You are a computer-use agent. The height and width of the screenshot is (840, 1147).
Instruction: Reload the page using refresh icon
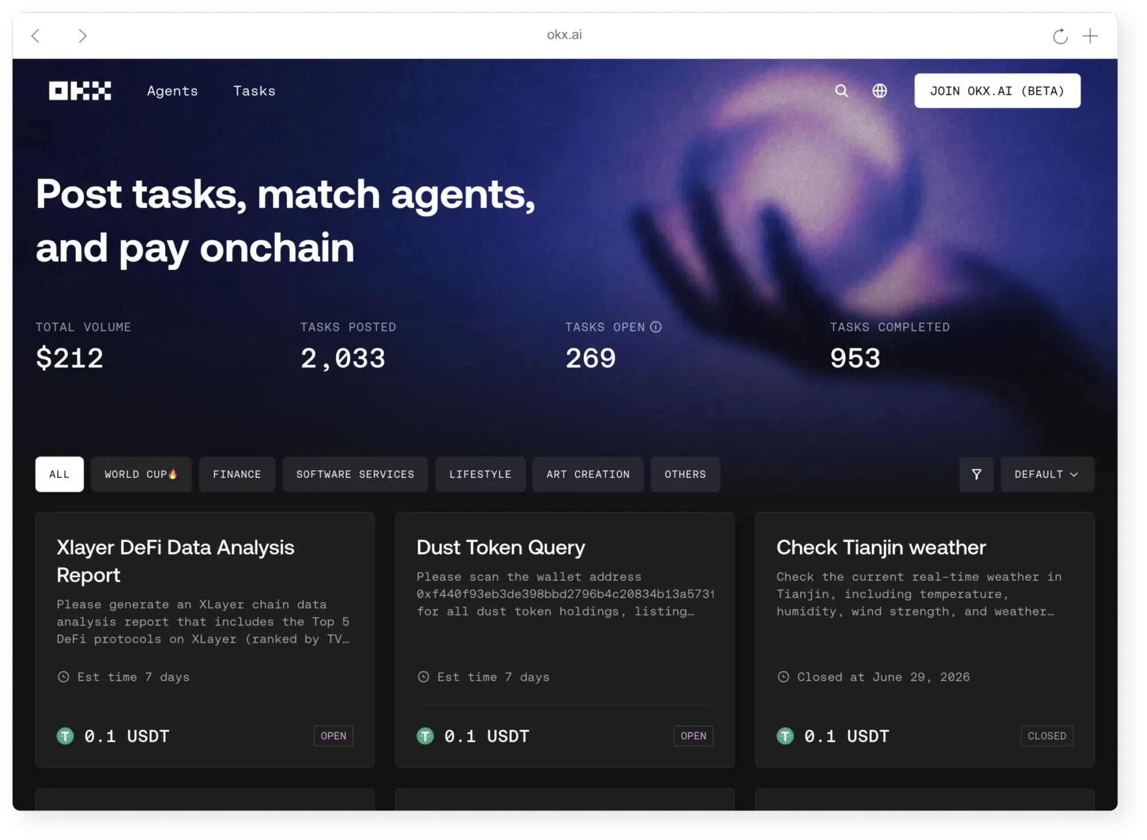[x=1060, y=36]
